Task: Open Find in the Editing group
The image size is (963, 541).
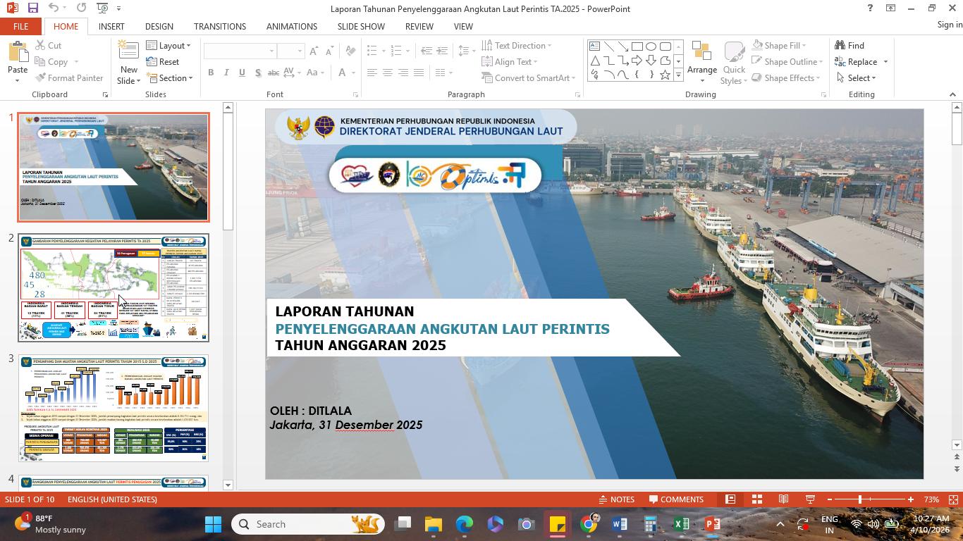Action: coord(849,46)
